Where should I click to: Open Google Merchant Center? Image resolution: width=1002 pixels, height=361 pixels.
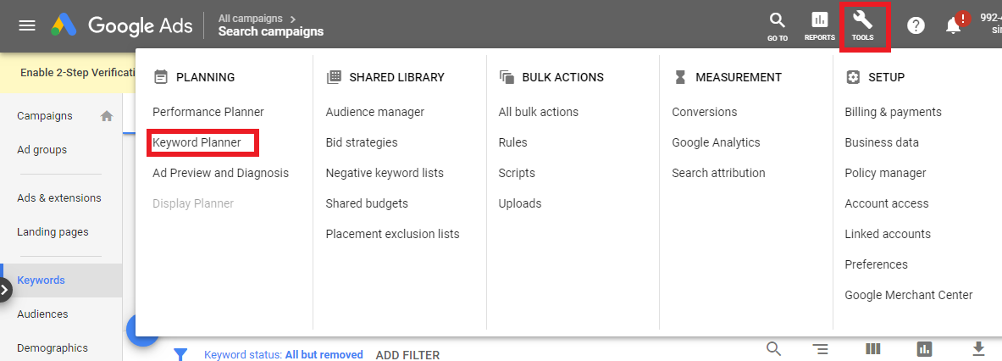click(909, 295)
